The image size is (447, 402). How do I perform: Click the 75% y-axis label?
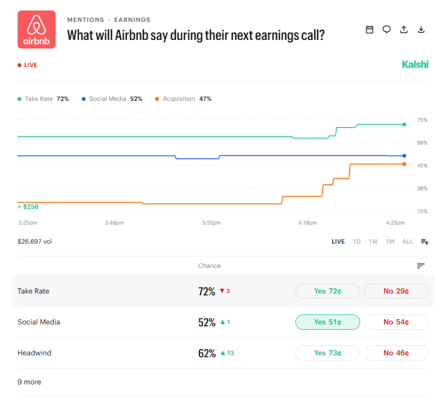(422, 120)
